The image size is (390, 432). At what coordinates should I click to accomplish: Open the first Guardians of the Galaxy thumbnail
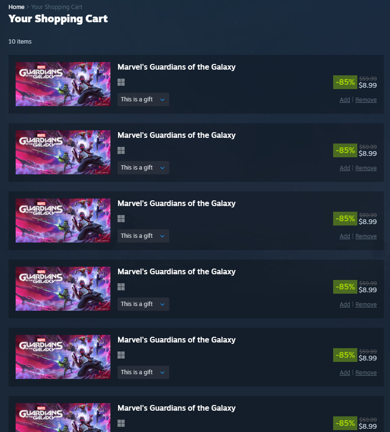[x=63, y=84]
